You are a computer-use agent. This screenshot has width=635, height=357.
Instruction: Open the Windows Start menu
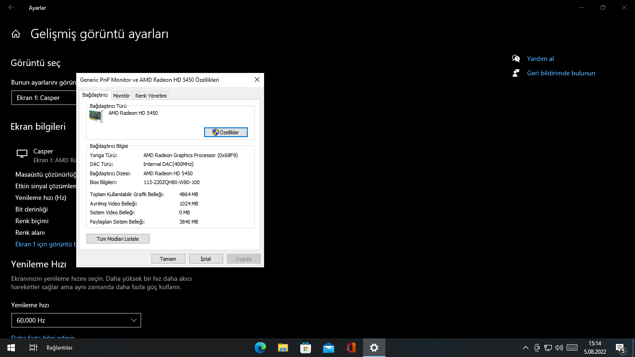click(x=11, y=348)
